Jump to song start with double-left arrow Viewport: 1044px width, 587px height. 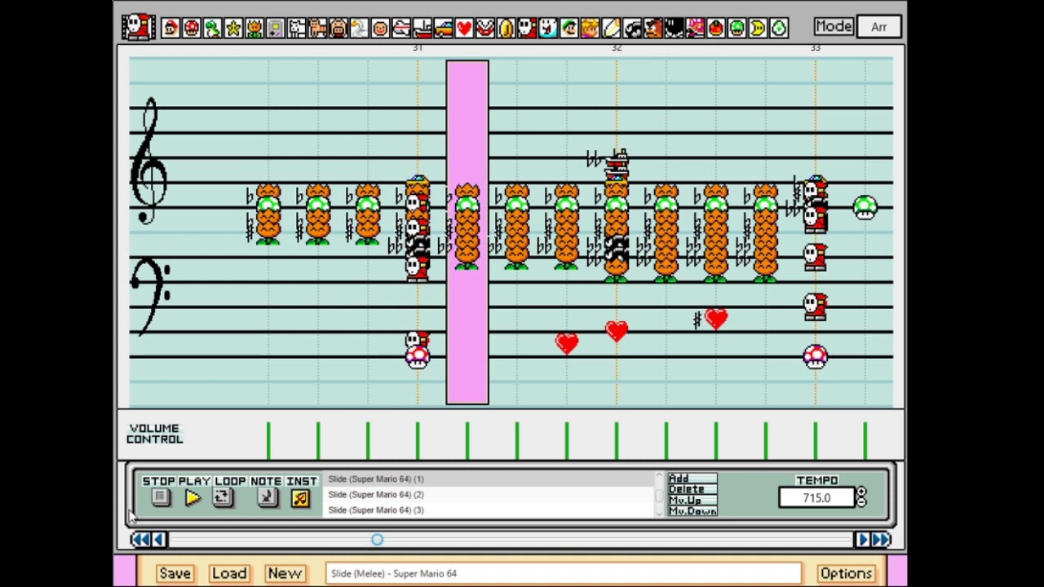point(140,539)
